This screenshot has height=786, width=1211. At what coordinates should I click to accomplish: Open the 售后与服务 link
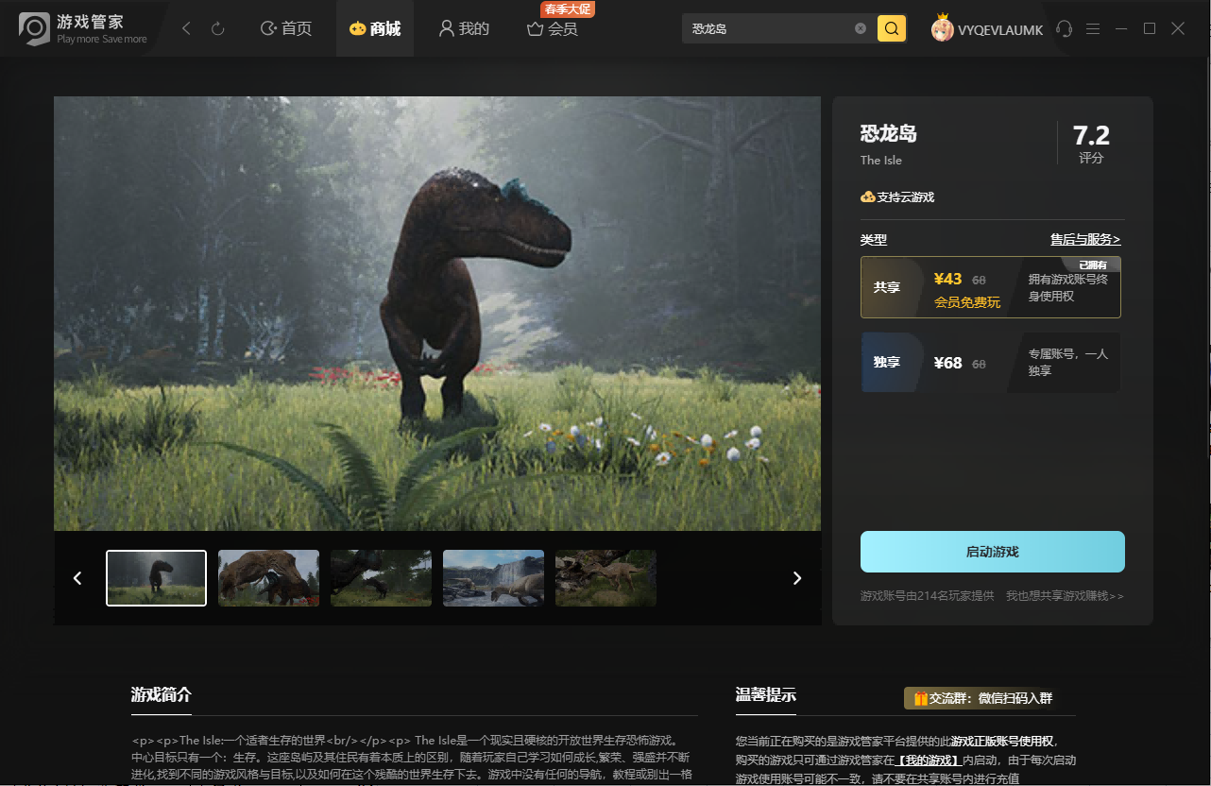point(1085,240)
